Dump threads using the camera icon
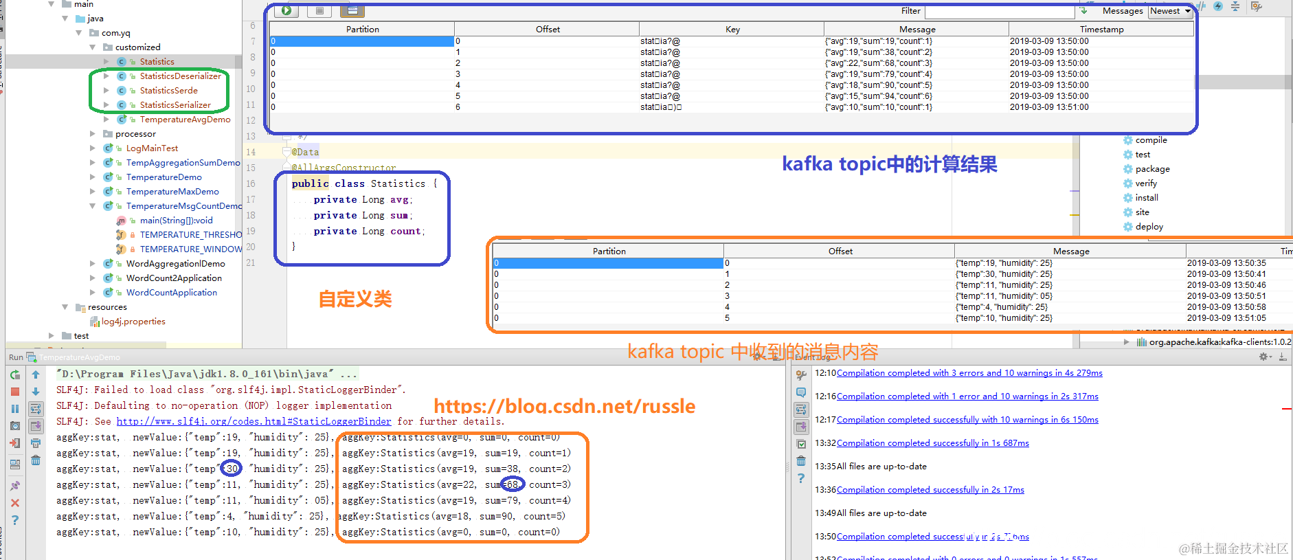 [15, 426]
